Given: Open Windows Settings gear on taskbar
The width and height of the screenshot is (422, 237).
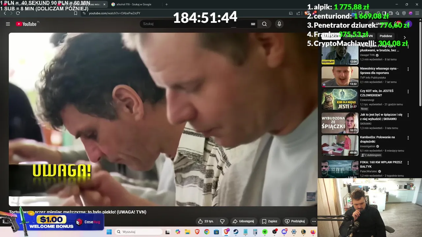Looking at the screenshot, I should pos(294,232).
